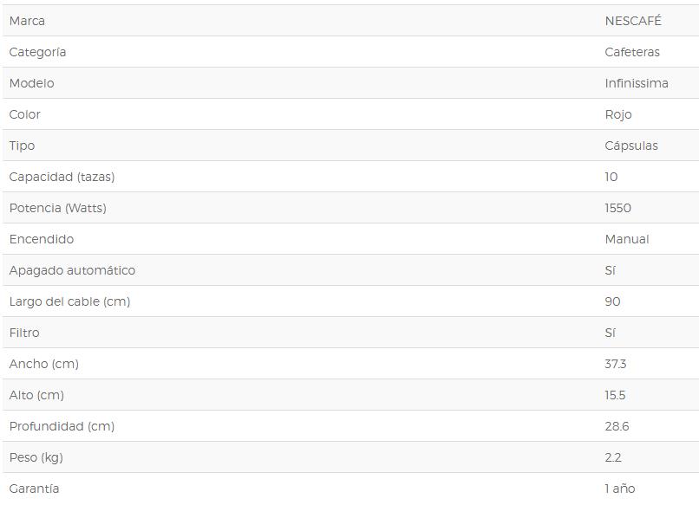Click the Potencia (Watts) label
Image resolution: width=699 pixels, height=505 pixels.
[58, 208]
